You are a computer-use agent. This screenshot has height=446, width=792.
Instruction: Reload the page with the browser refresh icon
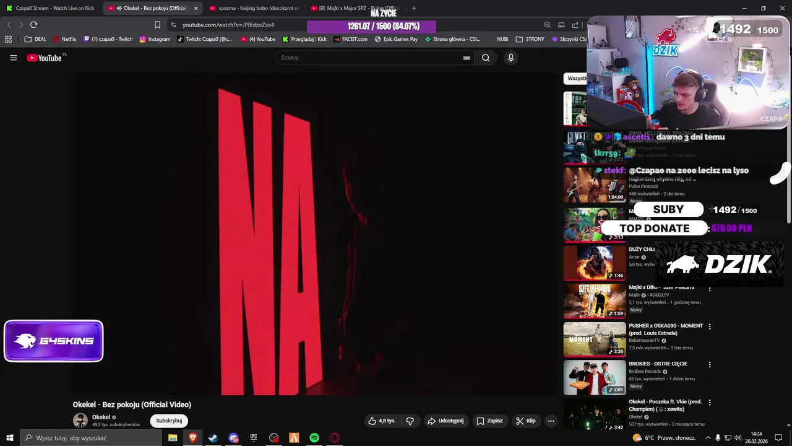tap(33, 25)
